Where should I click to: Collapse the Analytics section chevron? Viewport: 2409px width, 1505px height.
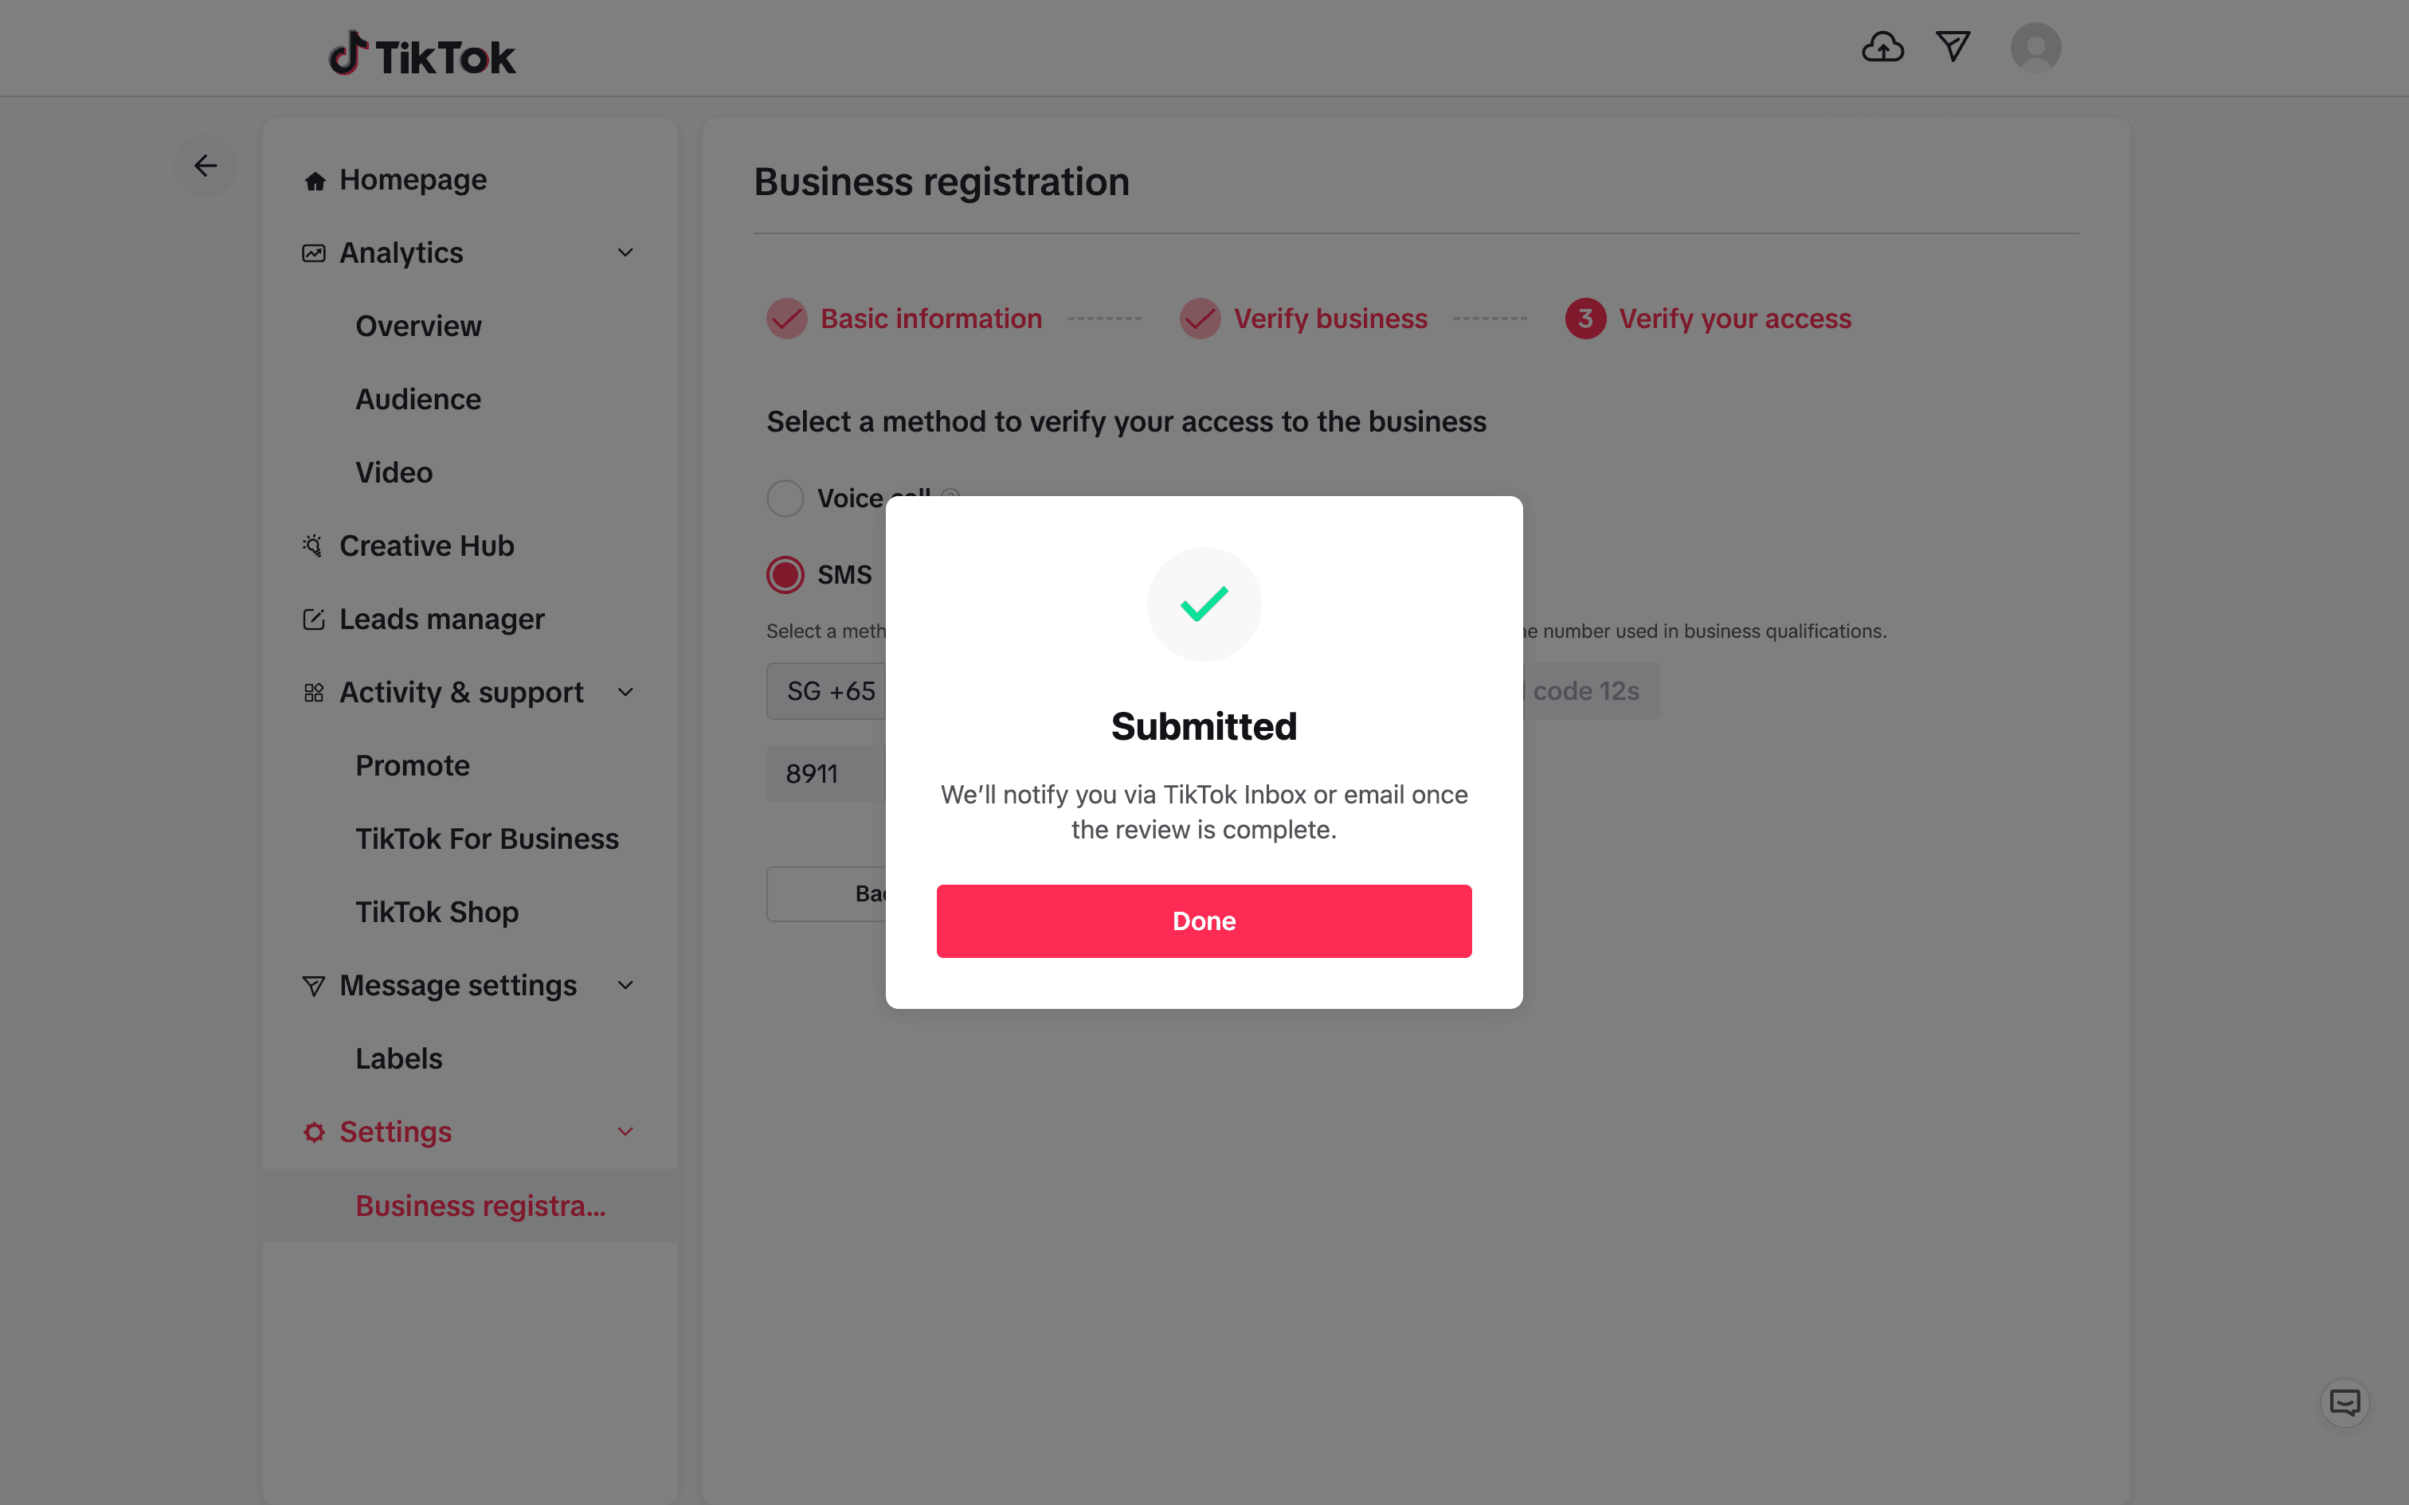[625, 253]
